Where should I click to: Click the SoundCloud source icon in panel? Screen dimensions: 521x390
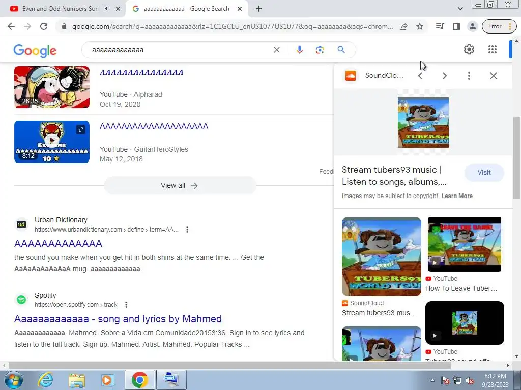(351, 76)
